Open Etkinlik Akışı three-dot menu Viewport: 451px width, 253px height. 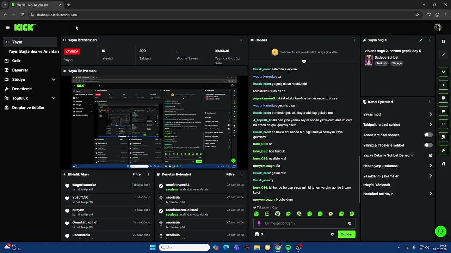point(148,174)
